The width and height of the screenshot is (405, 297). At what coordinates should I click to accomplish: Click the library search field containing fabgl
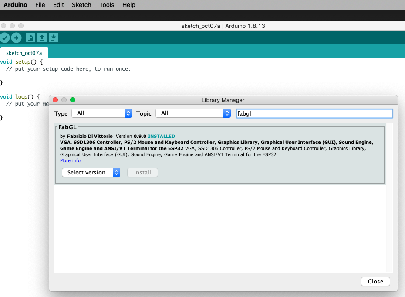314,113
